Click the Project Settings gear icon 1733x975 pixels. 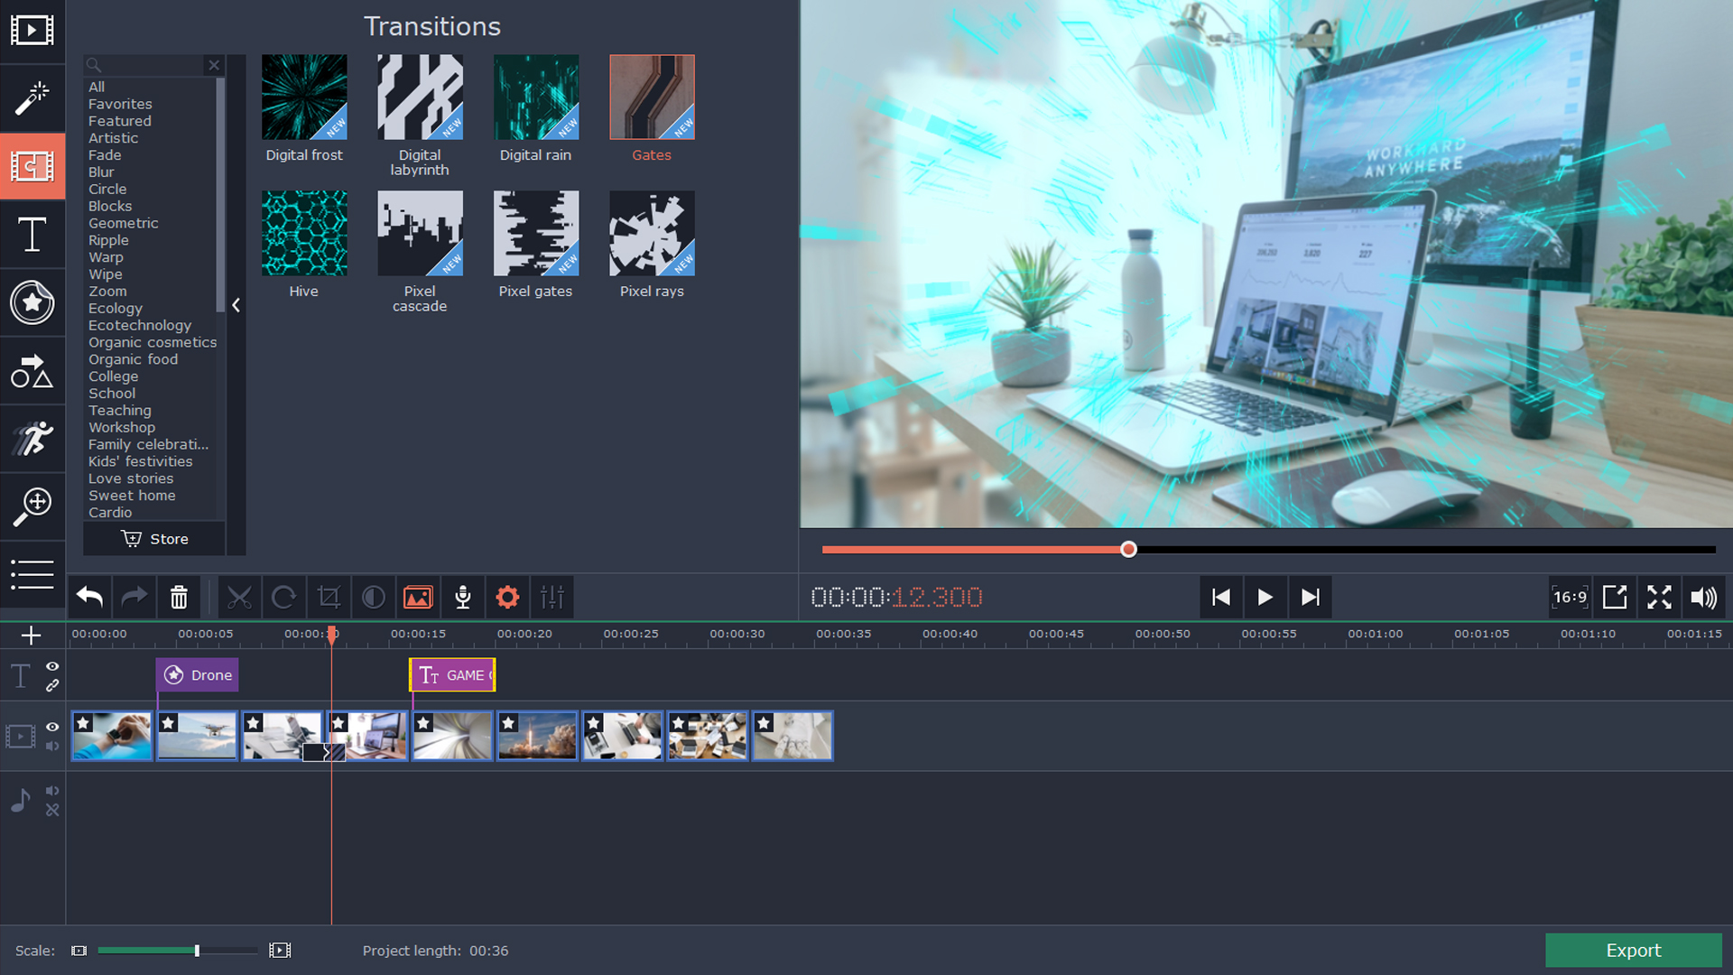point(508,598)
